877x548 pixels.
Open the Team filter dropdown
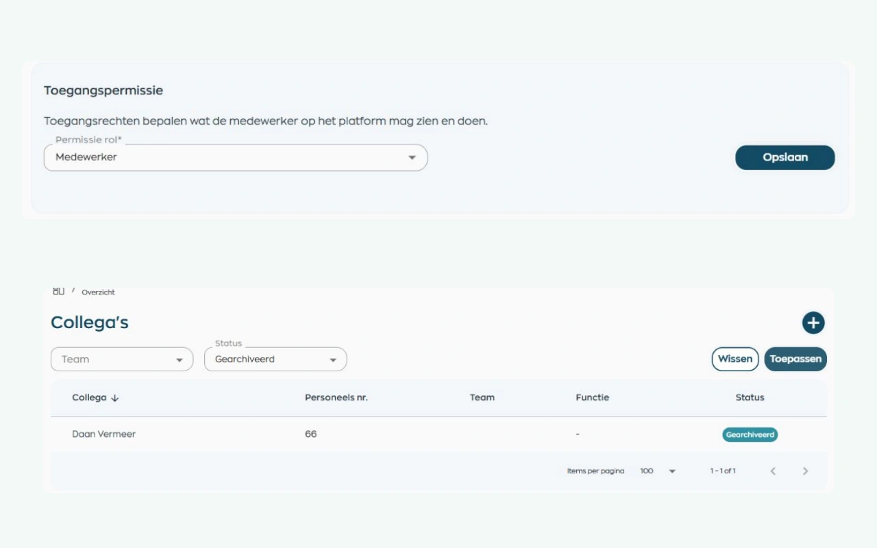click(x=122, y=360)
